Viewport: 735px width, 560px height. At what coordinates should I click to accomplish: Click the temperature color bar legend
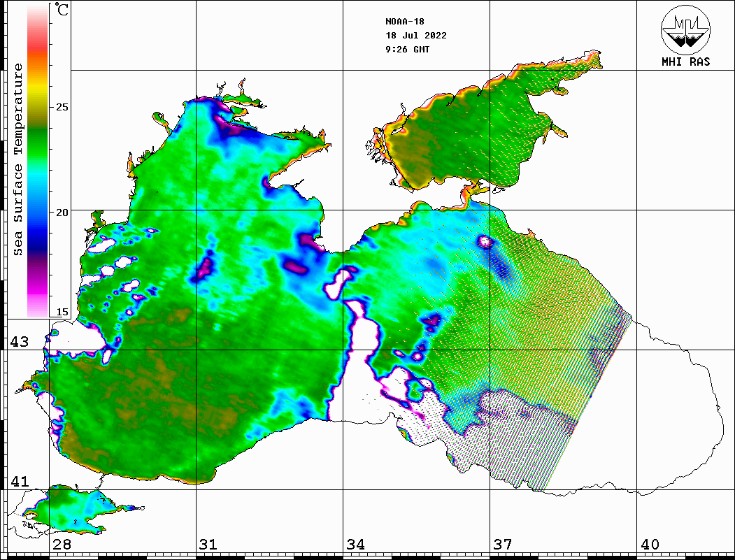(38, 161)
